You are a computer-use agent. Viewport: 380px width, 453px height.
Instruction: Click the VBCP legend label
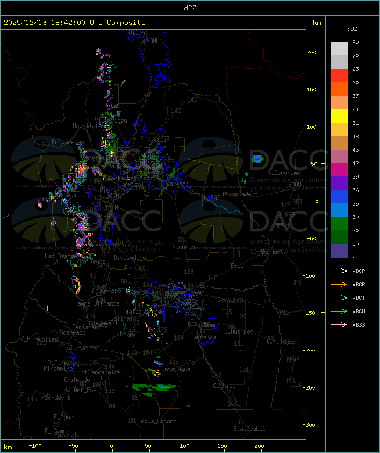pos(359,271)
